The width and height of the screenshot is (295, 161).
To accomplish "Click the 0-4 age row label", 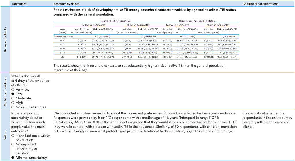I will click(62, 41).
